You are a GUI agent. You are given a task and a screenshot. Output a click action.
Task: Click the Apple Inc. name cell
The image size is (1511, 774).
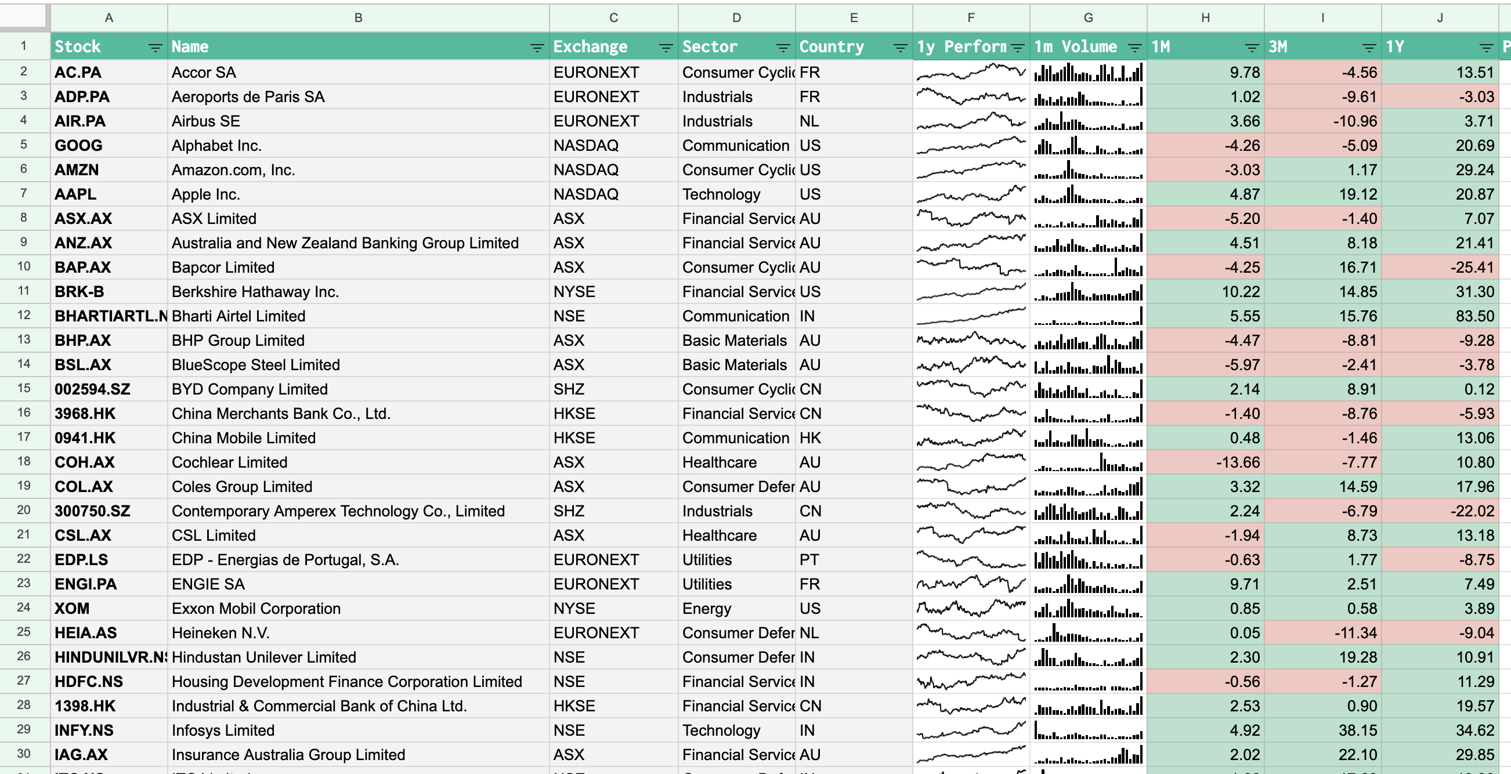359,194
